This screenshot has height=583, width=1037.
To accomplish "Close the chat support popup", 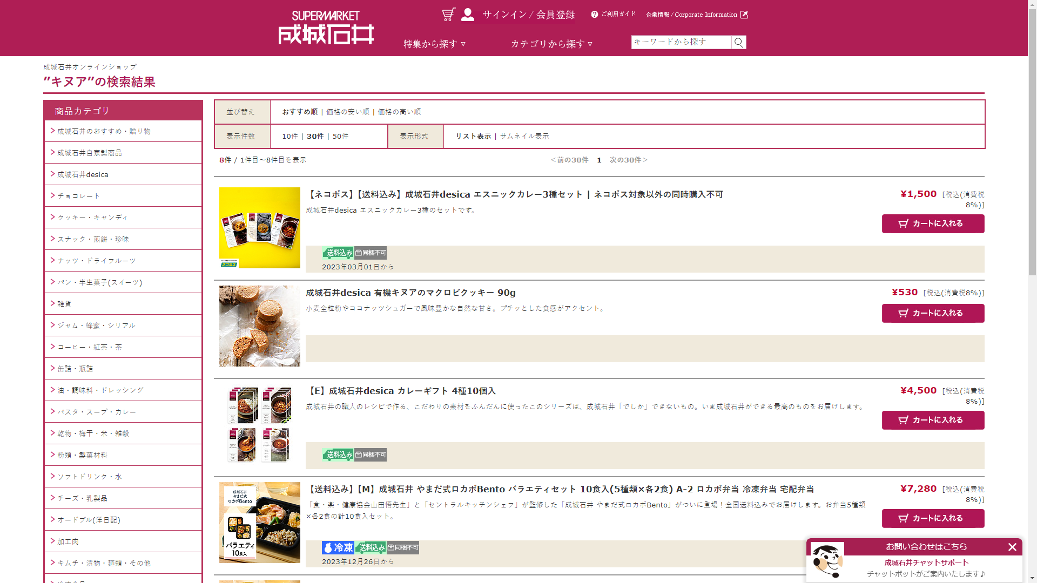I will [1012, 547].
